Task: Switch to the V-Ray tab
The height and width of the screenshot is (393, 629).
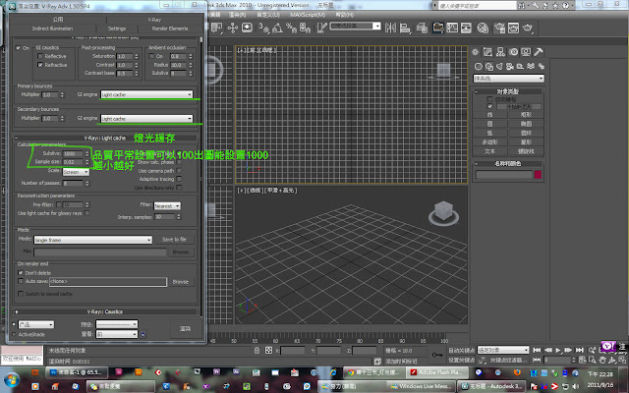Action: tap(154, 20)
